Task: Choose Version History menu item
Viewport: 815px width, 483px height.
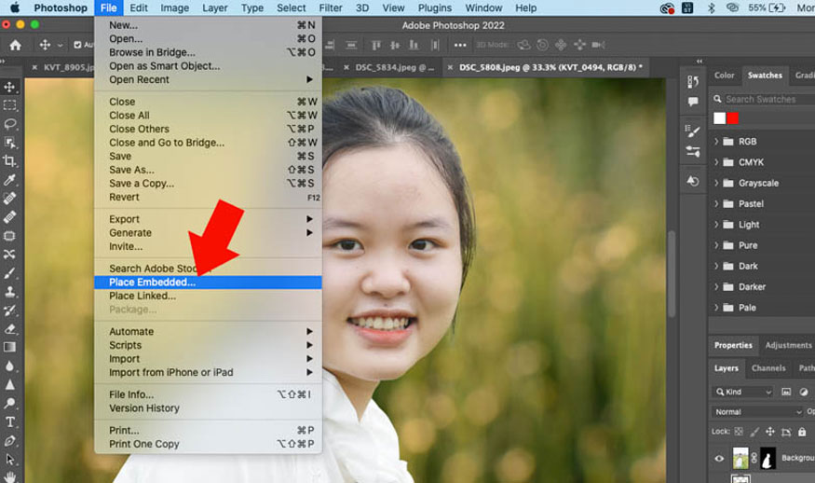Action: [208, 408]
